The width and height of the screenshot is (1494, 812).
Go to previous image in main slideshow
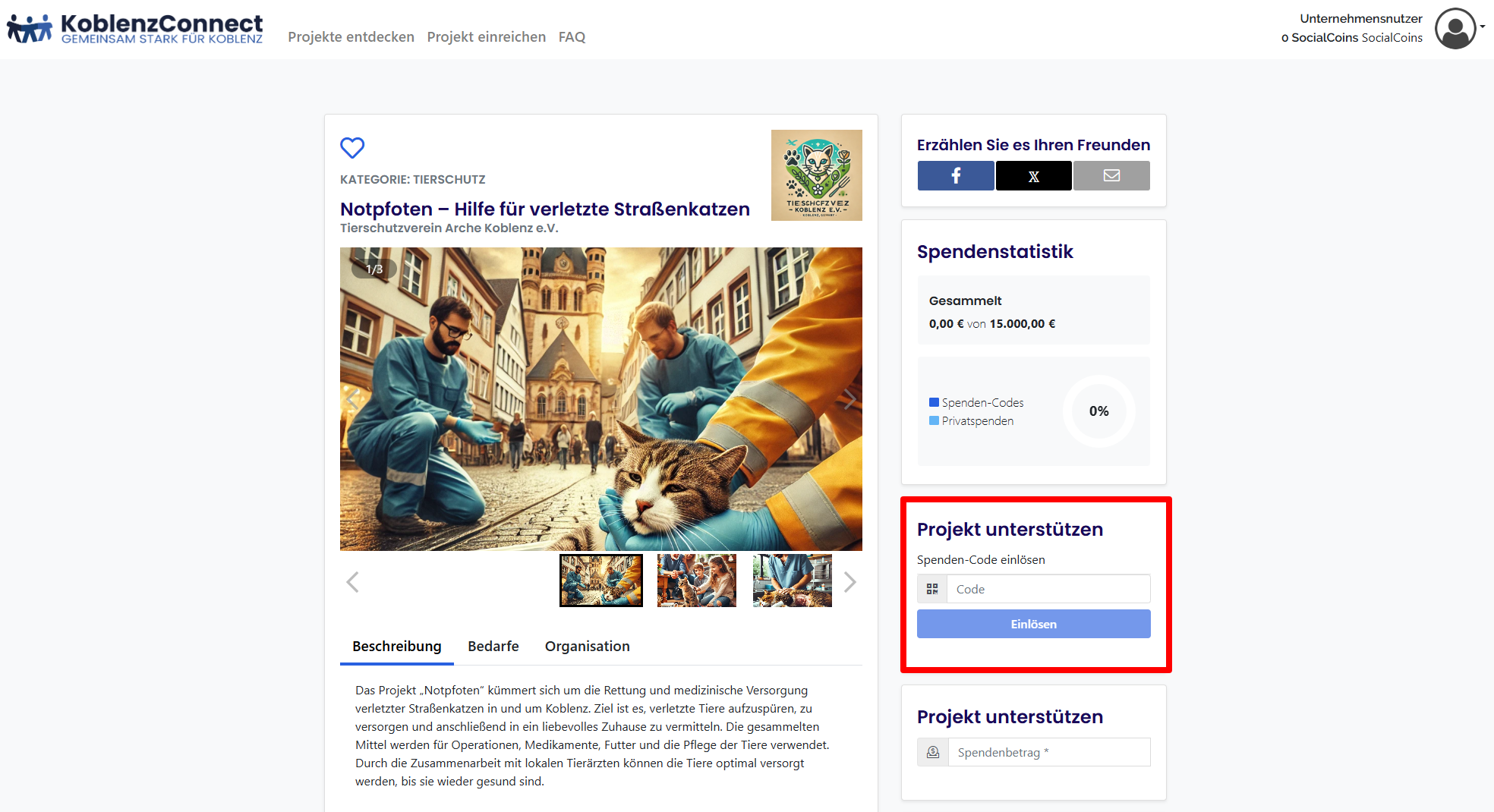click(x=353, y=399)
